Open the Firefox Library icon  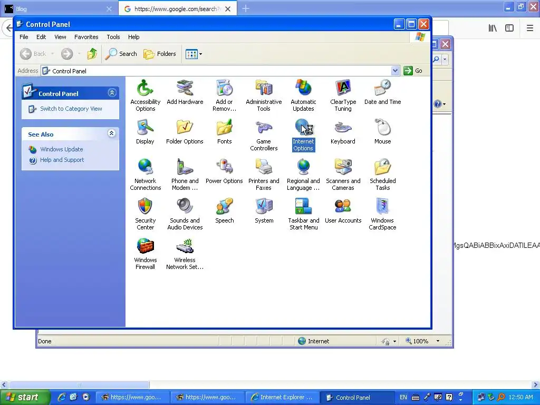493,28
